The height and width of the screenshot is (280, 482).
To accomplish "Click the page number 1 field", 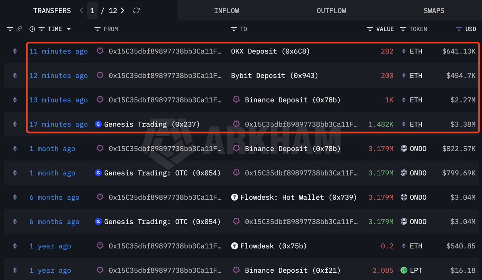I will pyautogui.click(x=92, y=11).
